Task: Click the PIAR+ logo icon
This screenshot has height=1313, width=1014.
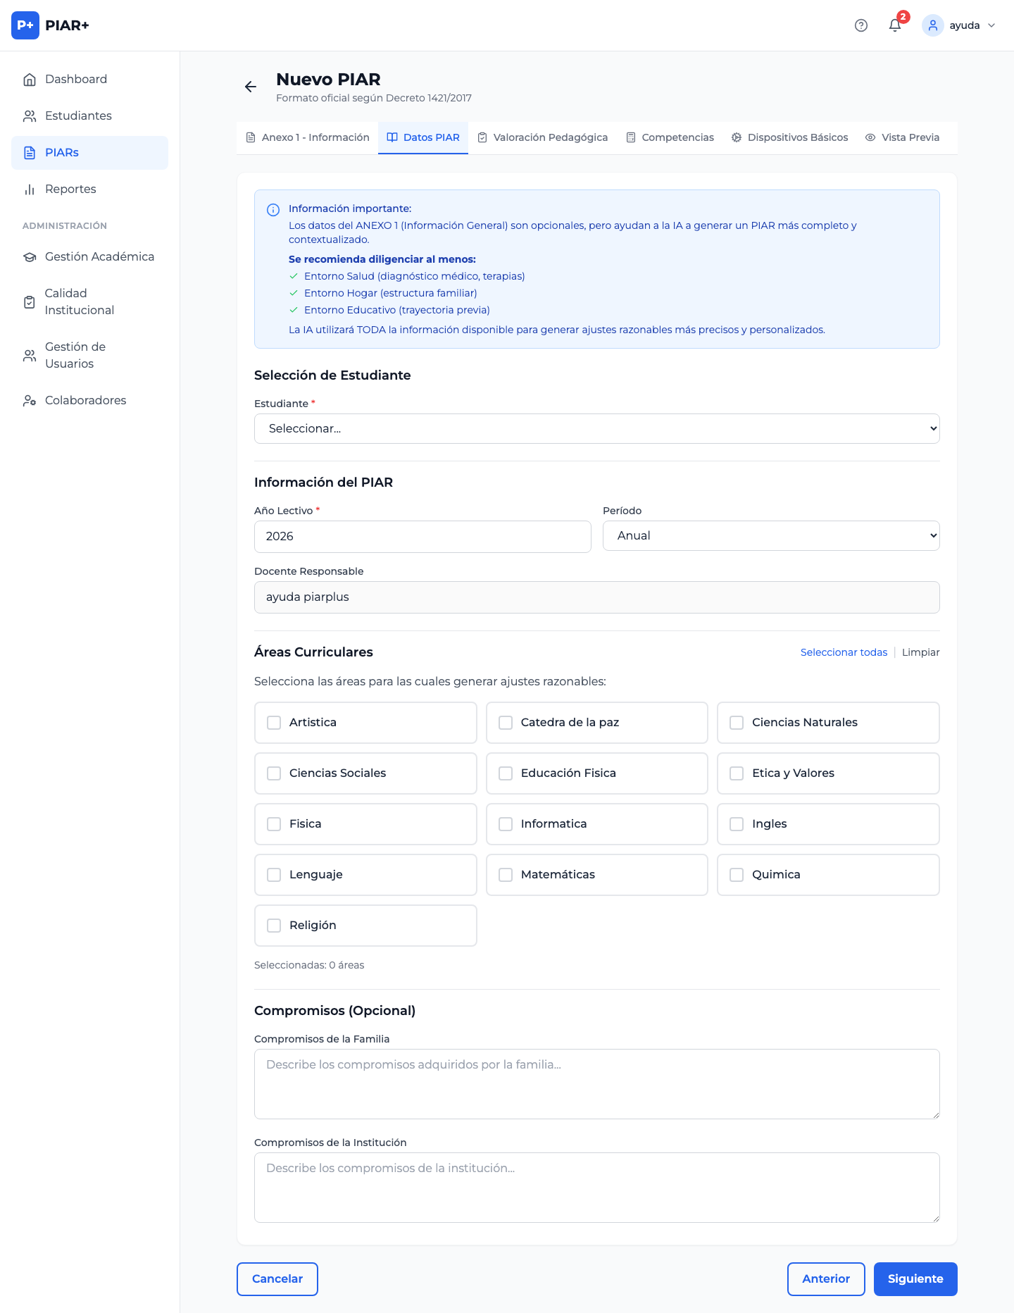Action: (25, 25)
